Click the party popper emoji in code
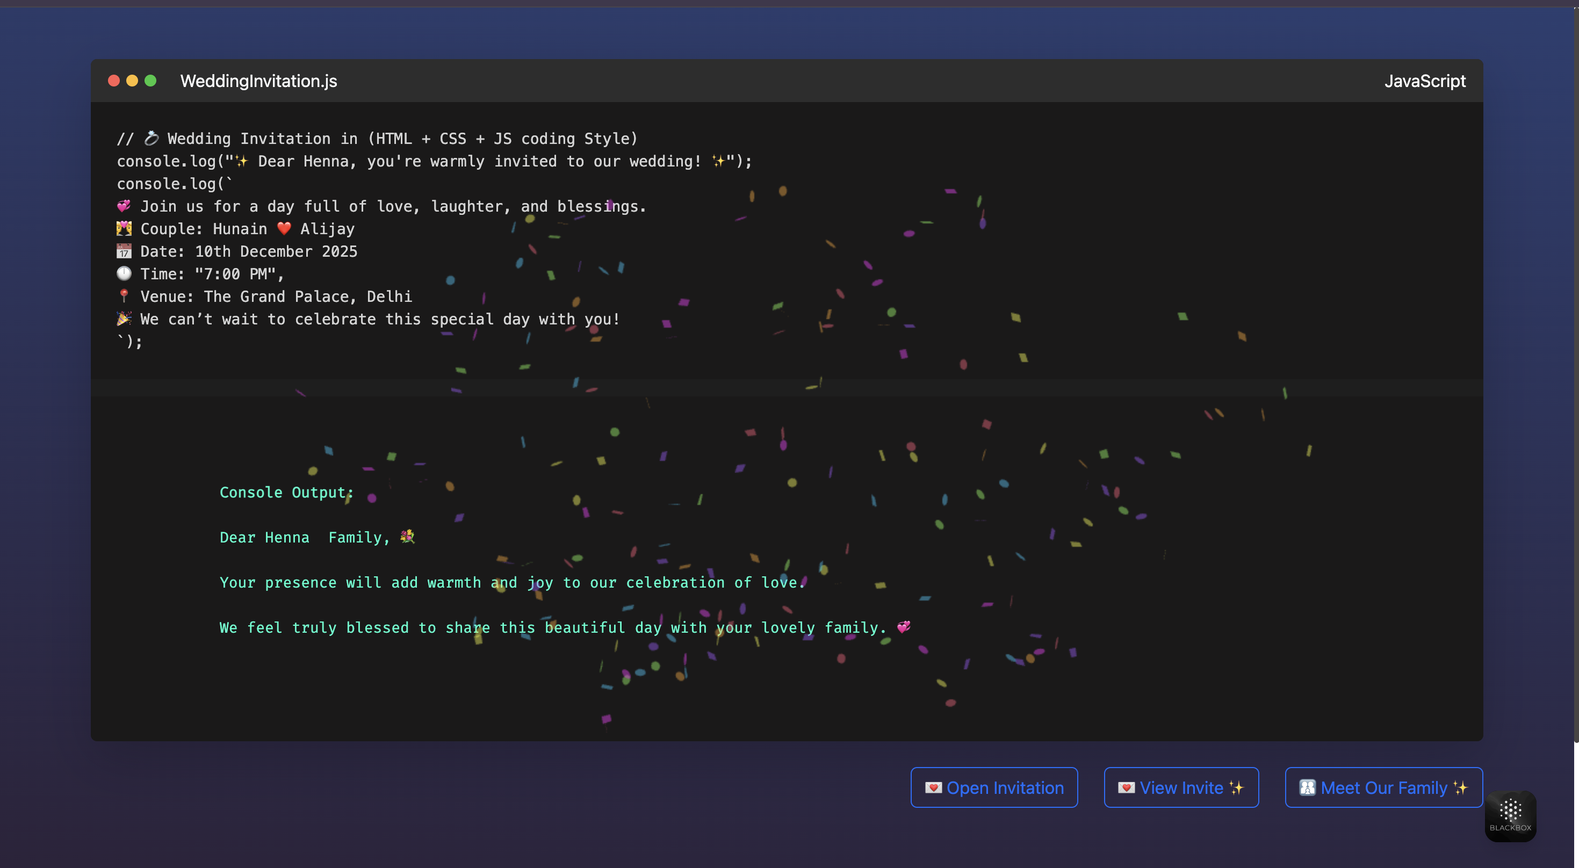 (124, 319)
